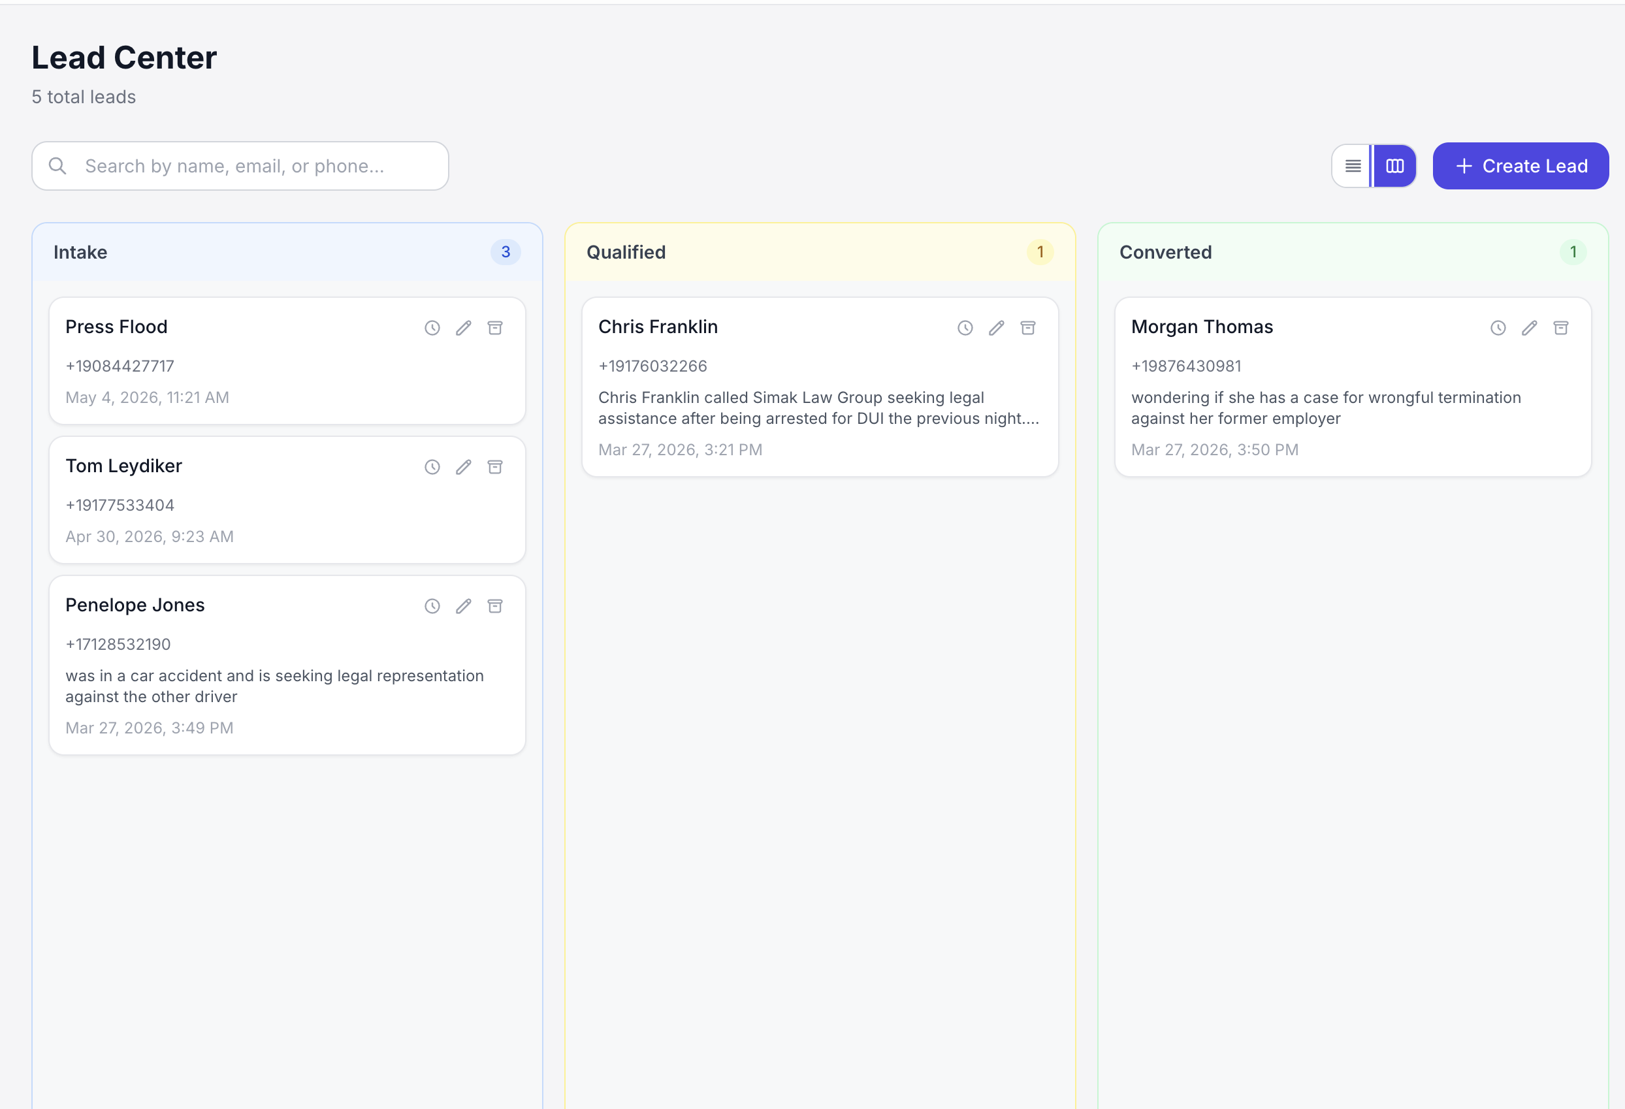
Task: Archive the Tom Leydiker lead
Action: (495, 467)
